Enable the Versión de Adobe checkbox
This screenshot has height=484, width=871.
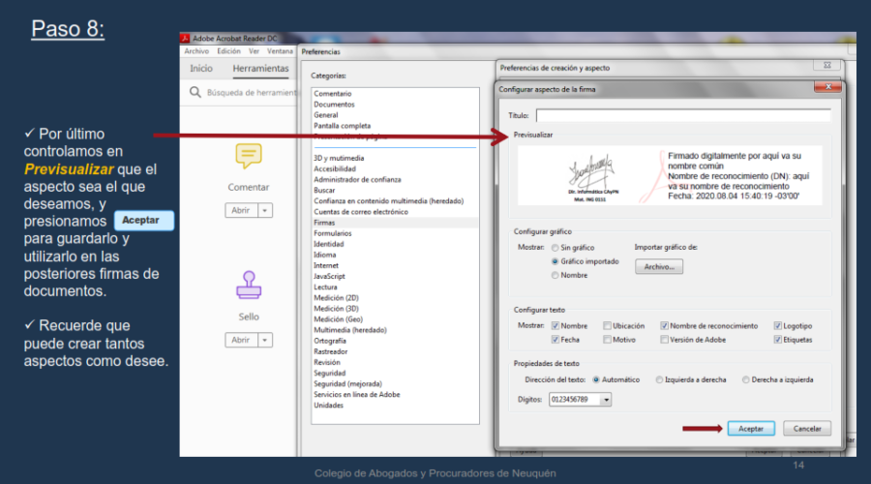tap(664, 340)
